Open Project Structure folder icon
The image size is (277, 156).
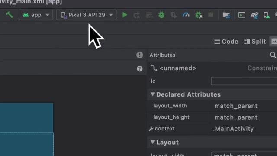pyautogui.click(x=226, y=15)
